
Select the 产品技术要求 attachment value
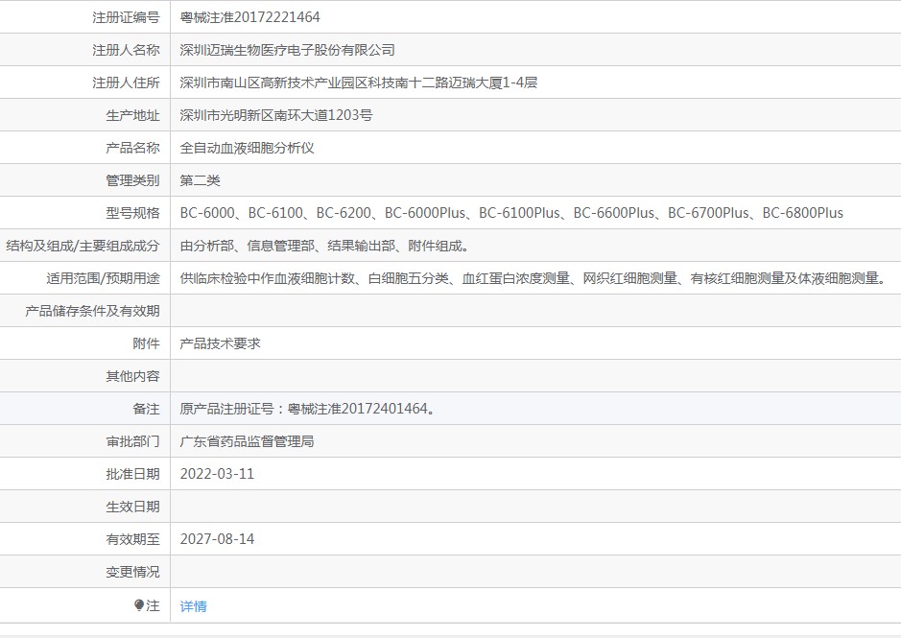pos(220,343)
